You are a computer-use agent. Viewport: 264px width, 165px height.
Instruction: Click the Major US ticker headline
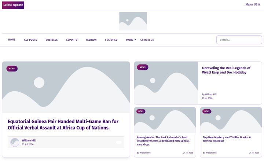click(253, 4)
